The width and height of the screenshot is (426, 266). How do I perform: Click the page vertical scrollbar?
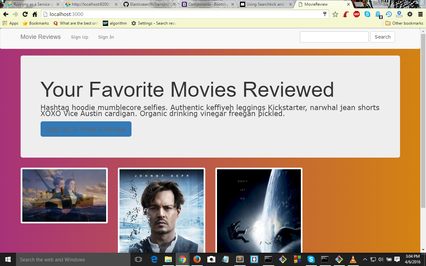pos(423,121)
